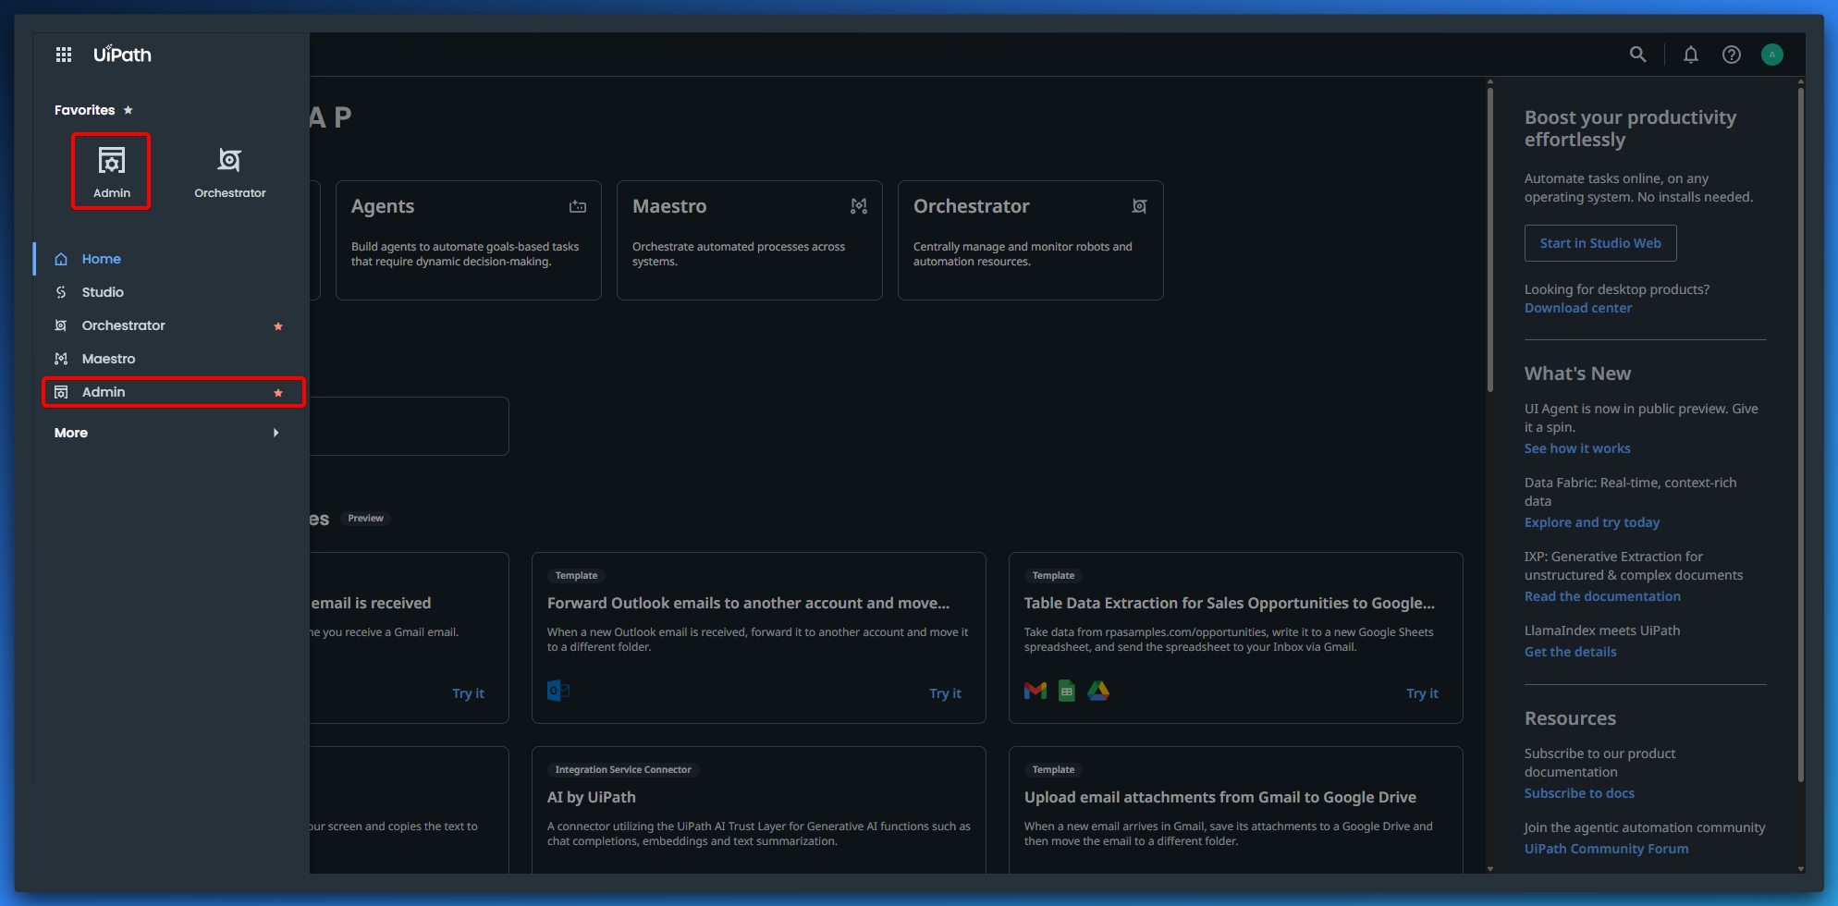Open the Agents product card
1838x906 pixels.
tap(469, 240)
